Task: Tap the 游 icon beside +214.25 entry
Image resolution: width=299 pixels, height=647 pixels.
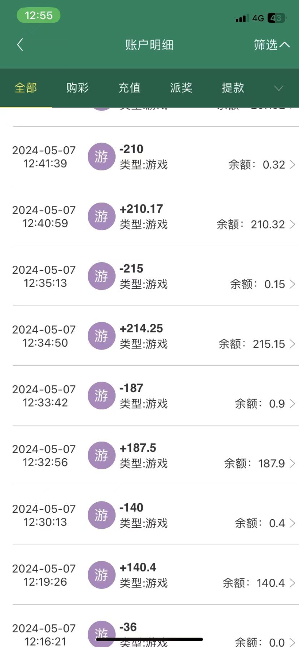Action: coord(101,336)
